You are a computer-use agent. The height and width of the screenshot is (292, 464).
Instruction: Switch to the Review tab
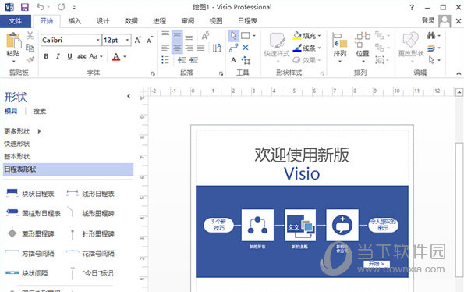click(188, 21)
